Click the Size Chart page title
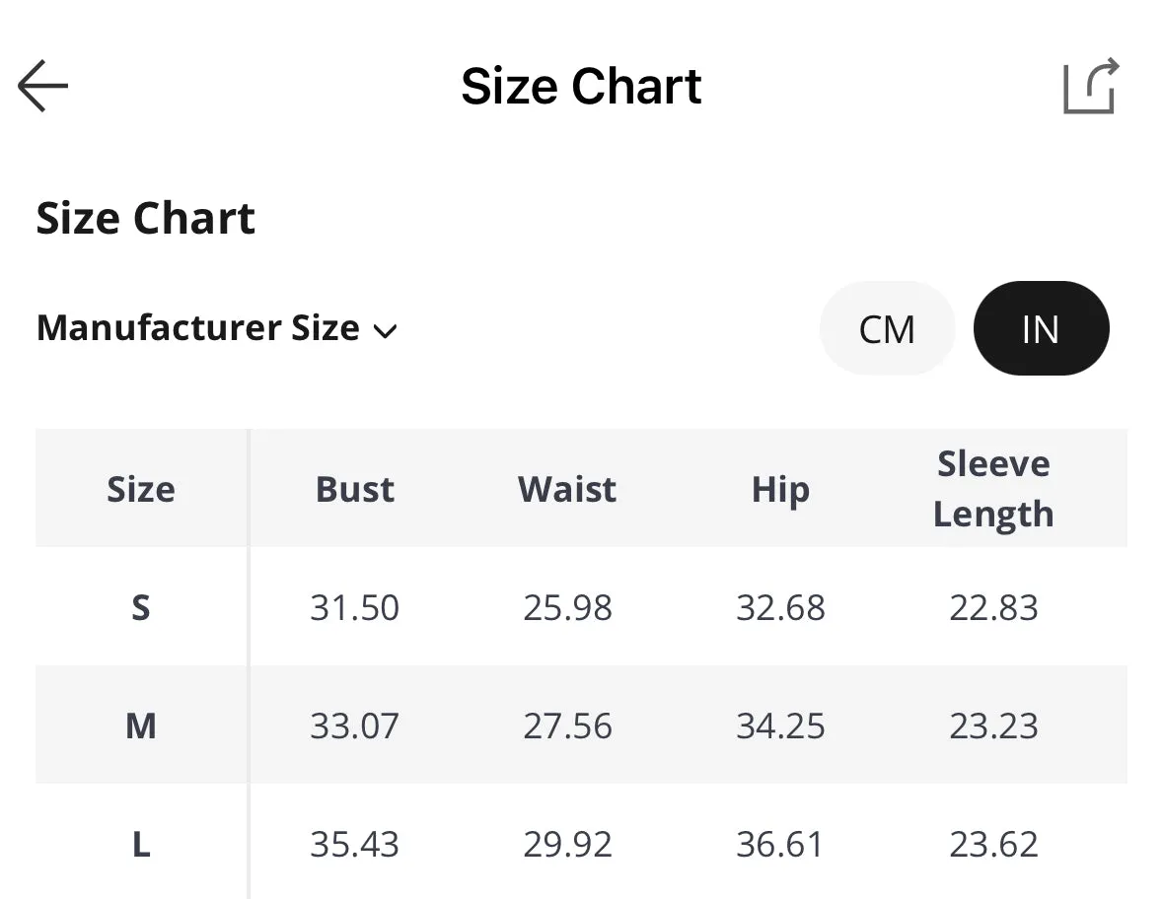Viewport: 1163px width, 899px height. [582, 86]
